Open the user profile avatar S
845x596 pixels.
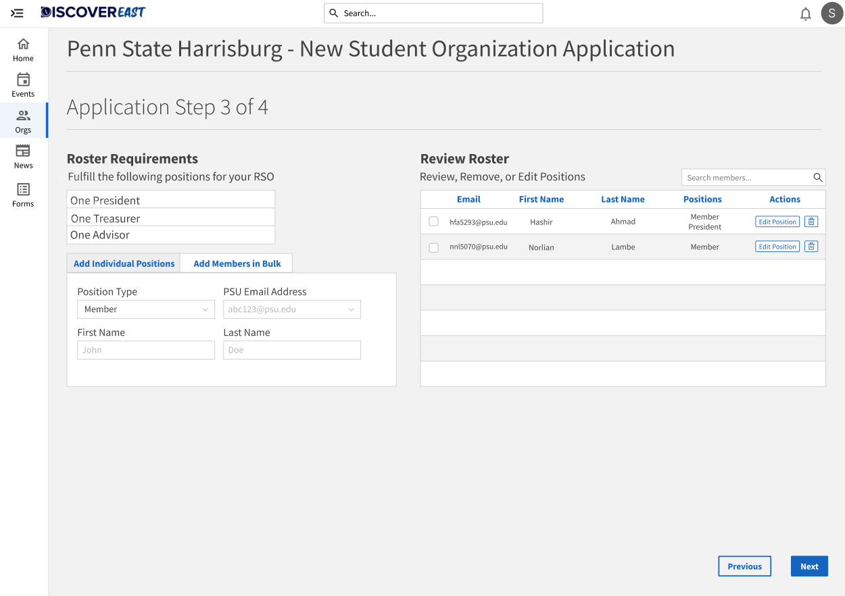coord(831,14)
